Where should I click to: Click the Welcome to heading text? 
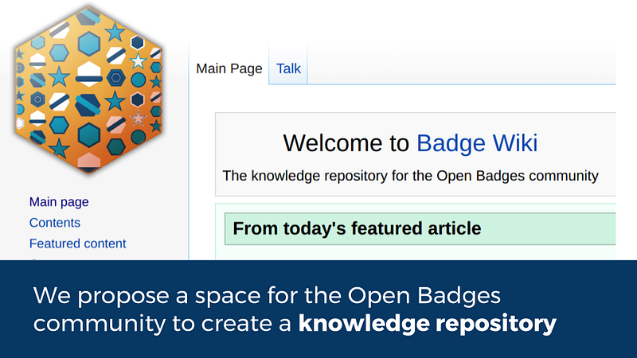pos(346,143)
